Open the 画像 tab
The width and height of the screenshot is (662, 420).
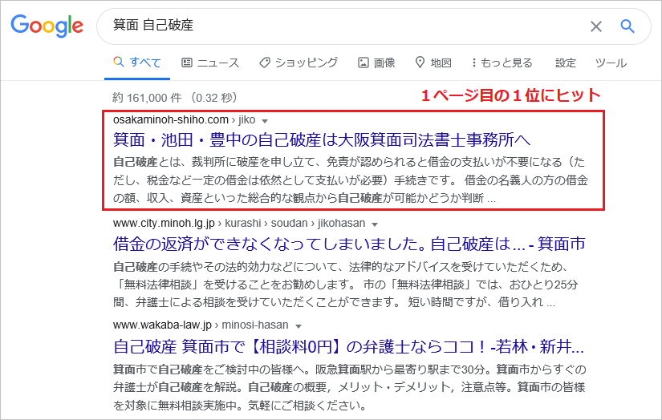[x=376, y=63]
